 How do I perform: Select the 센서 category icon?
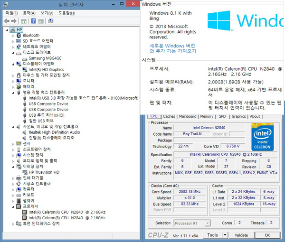(x=19, y=143)
